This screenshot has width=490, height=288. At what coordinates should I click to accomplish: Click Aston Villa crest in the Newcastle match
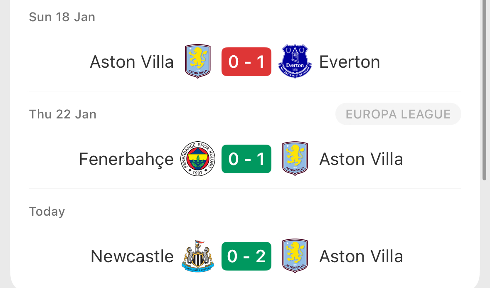click(295, 256)
